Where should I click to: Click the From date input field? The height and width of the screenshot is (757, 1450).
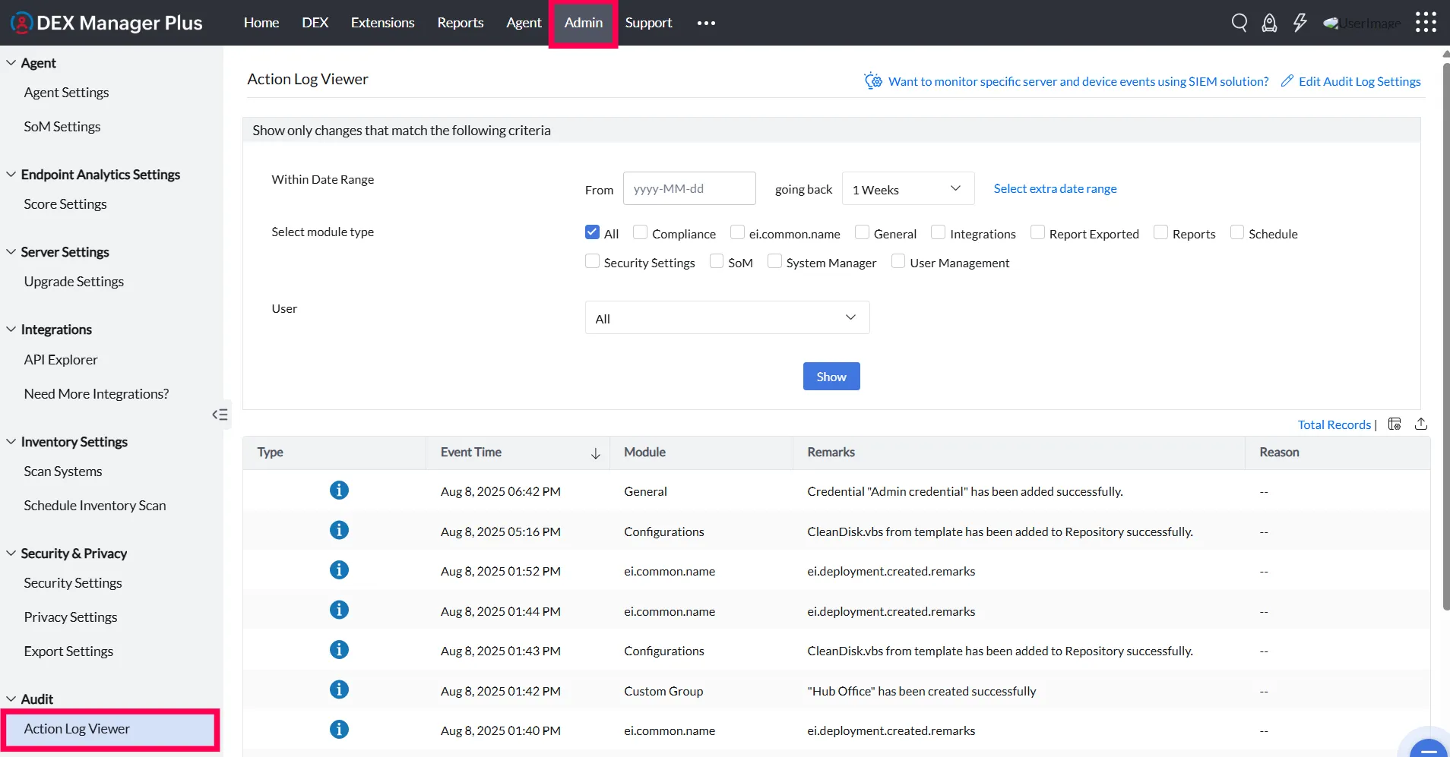[689, 188]
